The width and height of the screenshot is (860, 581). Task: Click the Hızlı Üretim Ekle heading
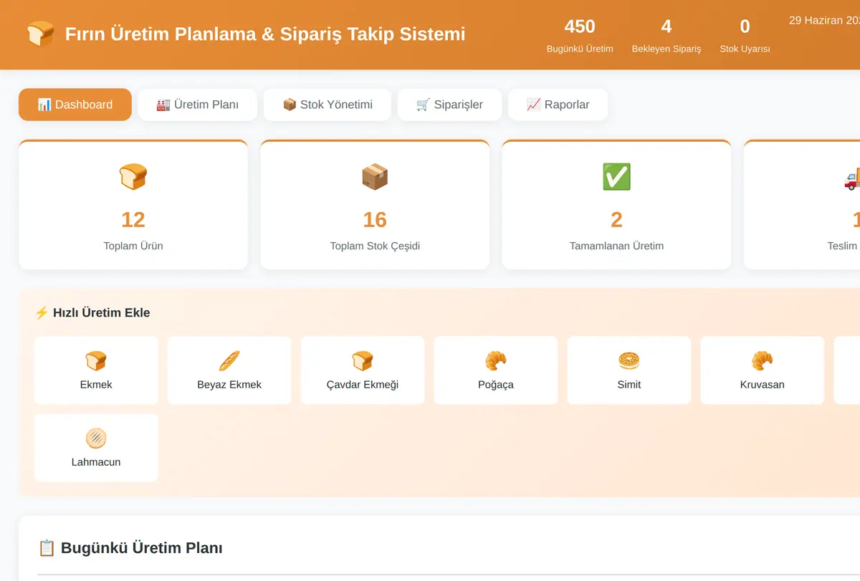92,312
